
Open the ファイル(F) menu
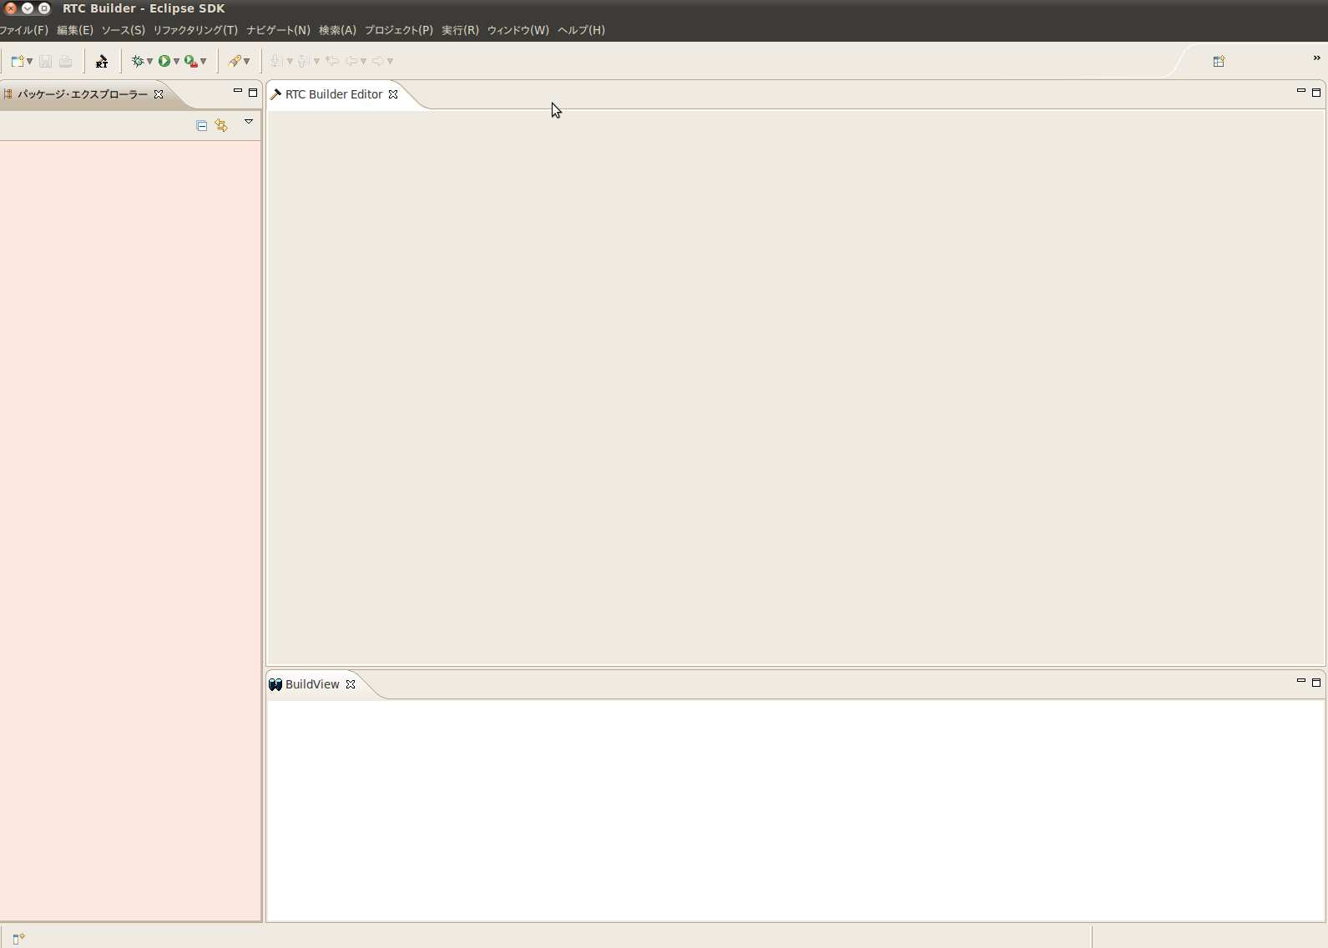tap(23, 30)
